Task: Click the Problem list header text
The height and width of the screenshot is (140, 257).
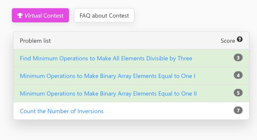Action: coord(35,41)
